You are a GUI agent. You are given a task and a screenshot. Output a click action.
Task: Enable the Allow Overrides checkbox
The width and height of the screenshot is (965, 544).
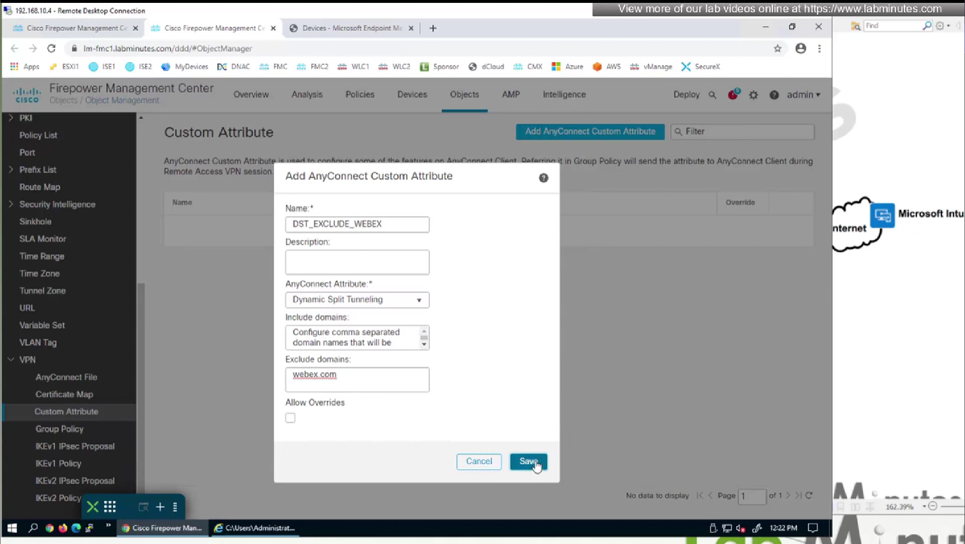pyautogui.click(x=290, y=418)
